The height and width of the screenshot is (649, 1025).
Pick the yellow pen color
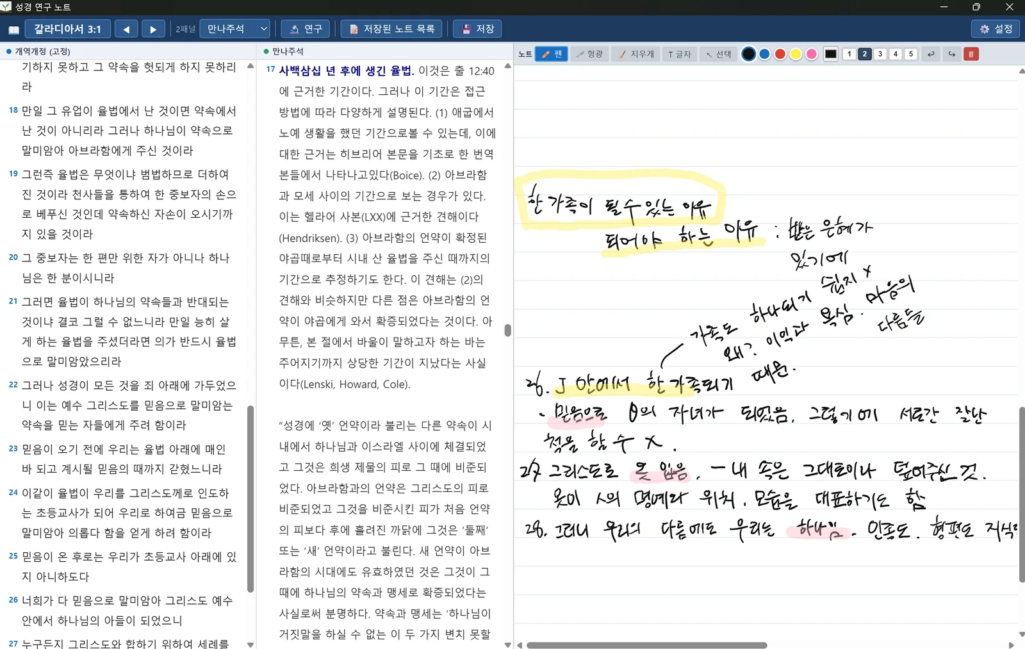(x=796, y=54)
